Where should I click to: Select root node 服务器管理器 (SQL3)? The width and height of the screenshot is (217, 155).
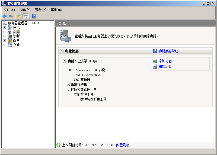23,23
